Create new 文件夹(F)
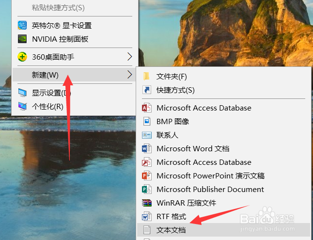The width and height of the screenshot is (313, 240). pos(223,76)
